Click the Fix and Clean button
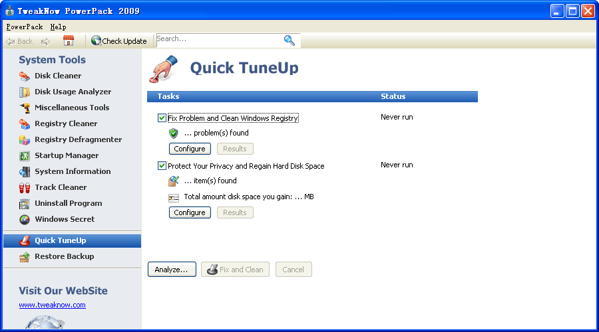Screen dimensions: 599x332 point(236,270)
